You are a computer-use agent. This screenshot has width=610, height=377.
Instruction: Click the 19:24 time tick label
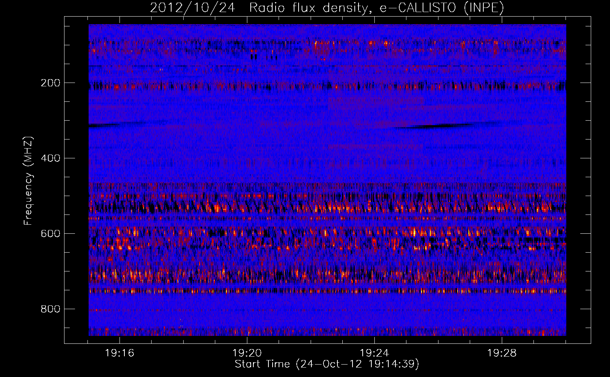click(374, 353)
